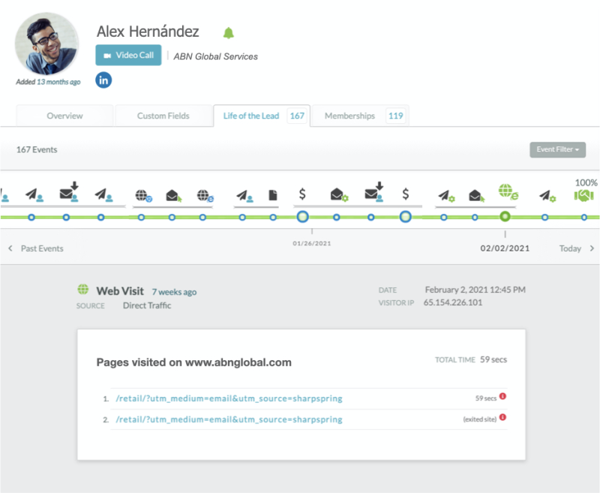The height and width of the screenshot is (493, 600).
Task: Click the '7 weeks ago' timestamp
Action: [174, 292]
